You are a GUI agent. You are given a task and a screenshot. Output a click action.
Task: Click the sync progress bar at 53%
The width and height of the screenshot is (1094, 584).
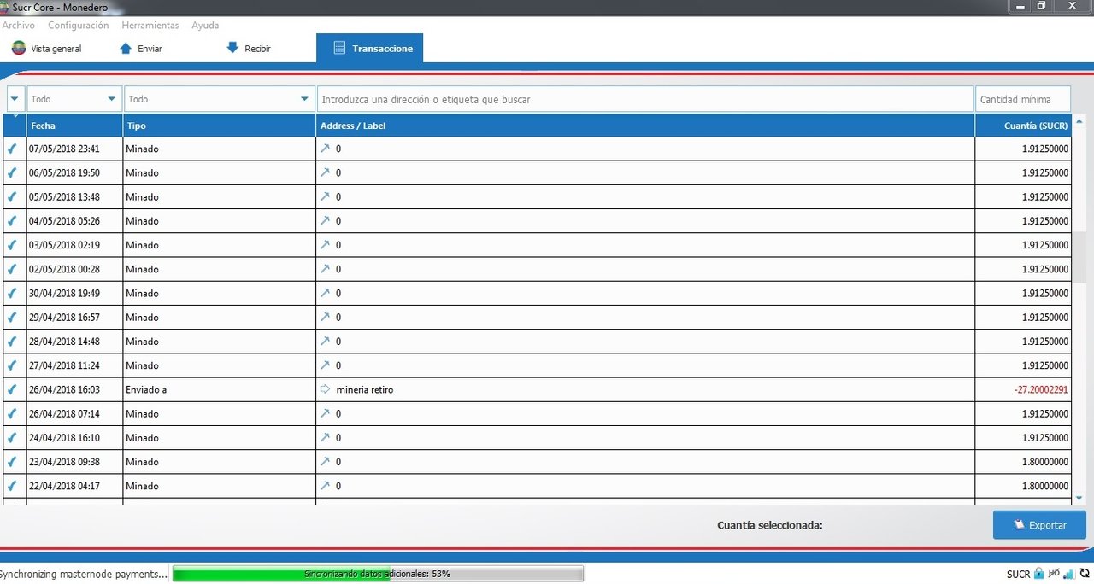(x=378, y=574)
